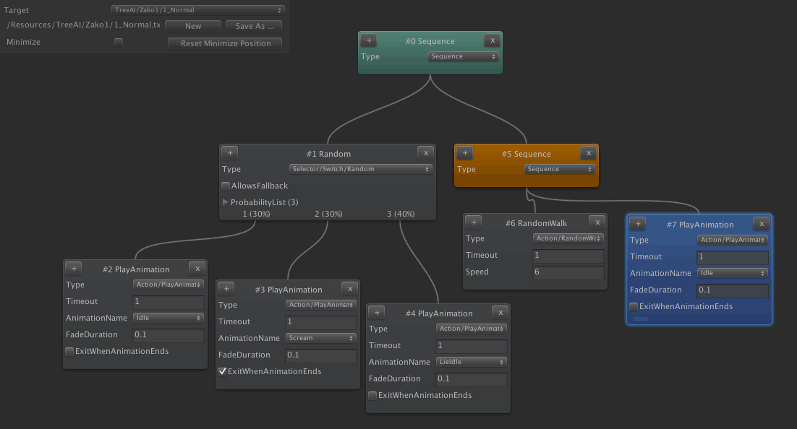Expand the ProbabilityList on the Random node
This screenshot has height=429, width=797.
coord(225,202)
